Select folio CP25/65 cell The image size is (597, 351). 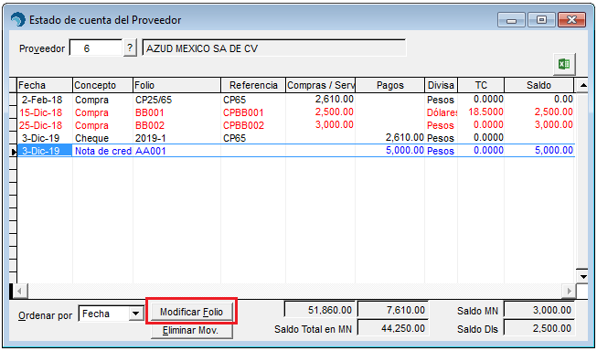[x=177, y=100]
